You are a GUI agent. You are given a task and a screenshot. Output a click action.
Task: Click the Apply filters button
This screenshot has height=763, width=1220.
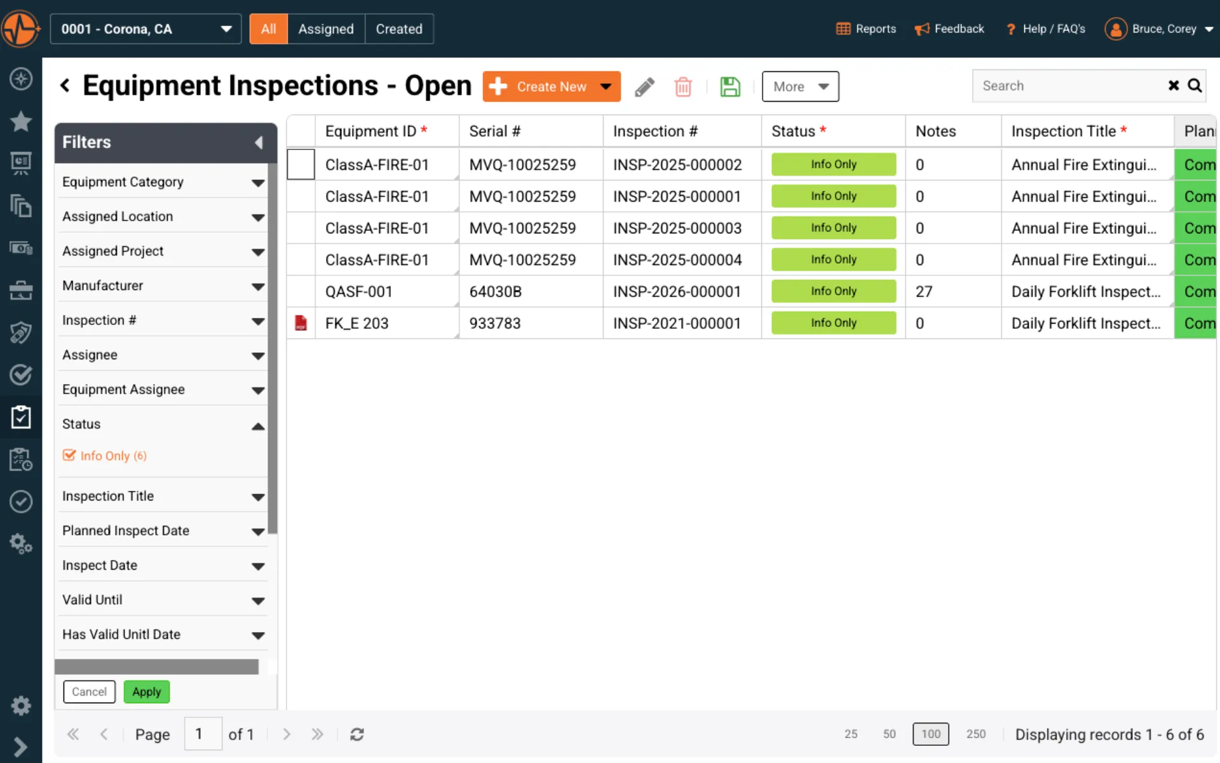click(146, 692)
